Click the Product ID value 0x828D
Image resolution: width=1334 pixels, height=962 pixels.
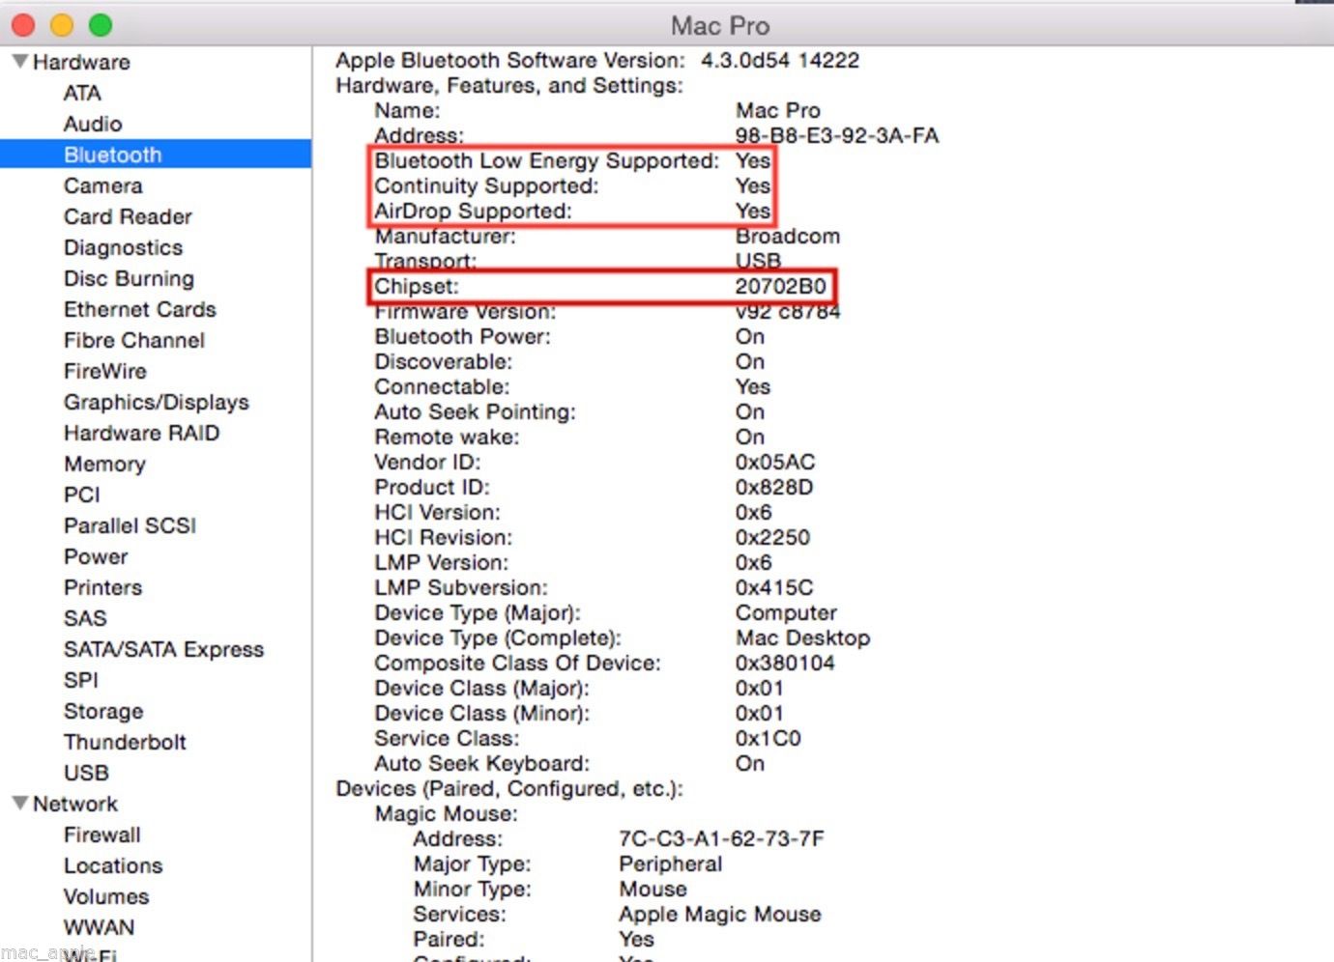[774, 487]
